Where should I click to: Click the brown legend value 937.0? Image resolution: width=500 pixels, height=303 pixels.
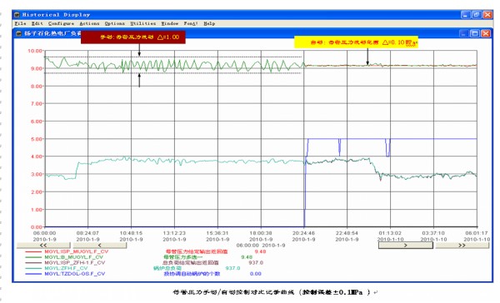[256, 263]
